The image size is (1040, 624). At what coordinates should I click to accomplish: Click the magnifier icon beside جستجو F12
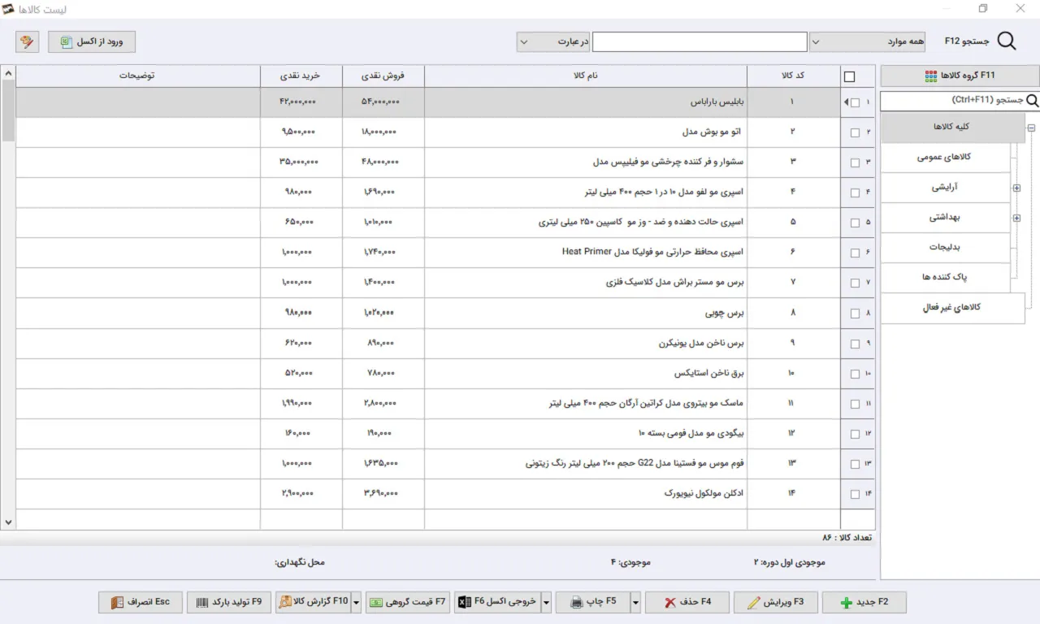[1007, 41]
